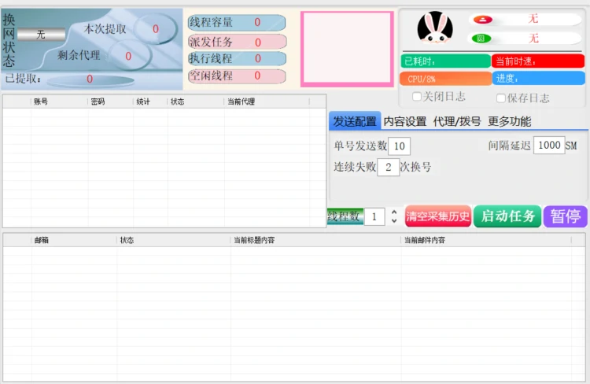The image size is (590, 384).
Task: Click the 本次提取 value bubble
Action: tap(156, 29)
